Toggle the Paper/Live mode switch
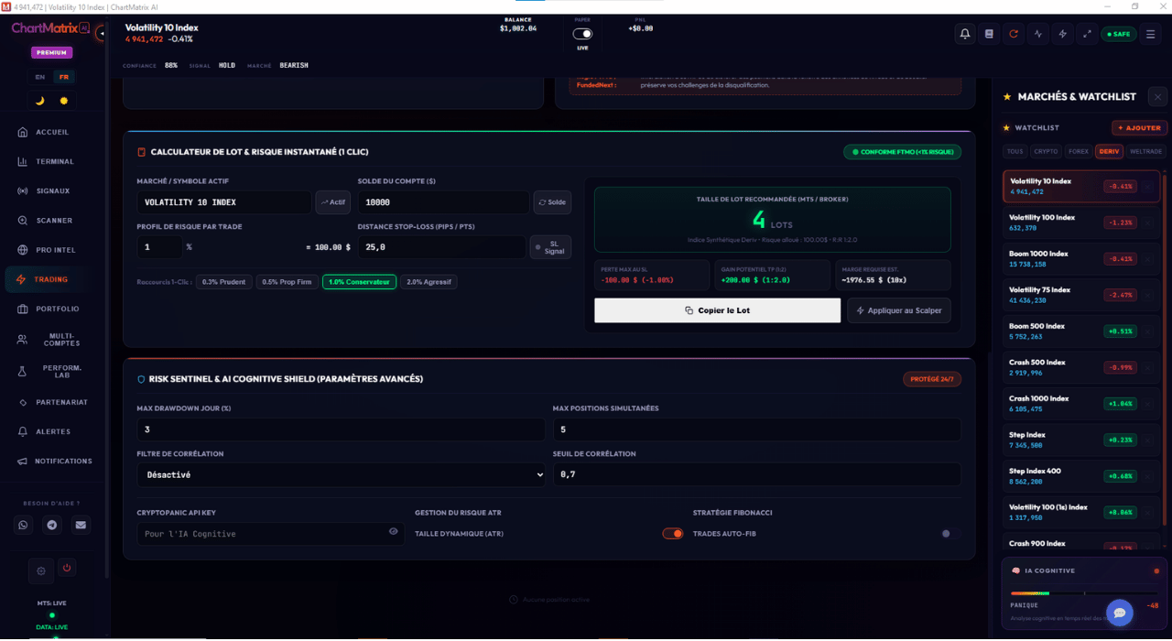 [x=582, y=34]
